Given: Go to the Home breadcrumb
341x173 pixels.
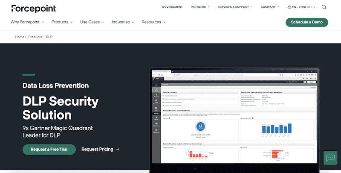Looking at the screenshot, I should point(20,37).
